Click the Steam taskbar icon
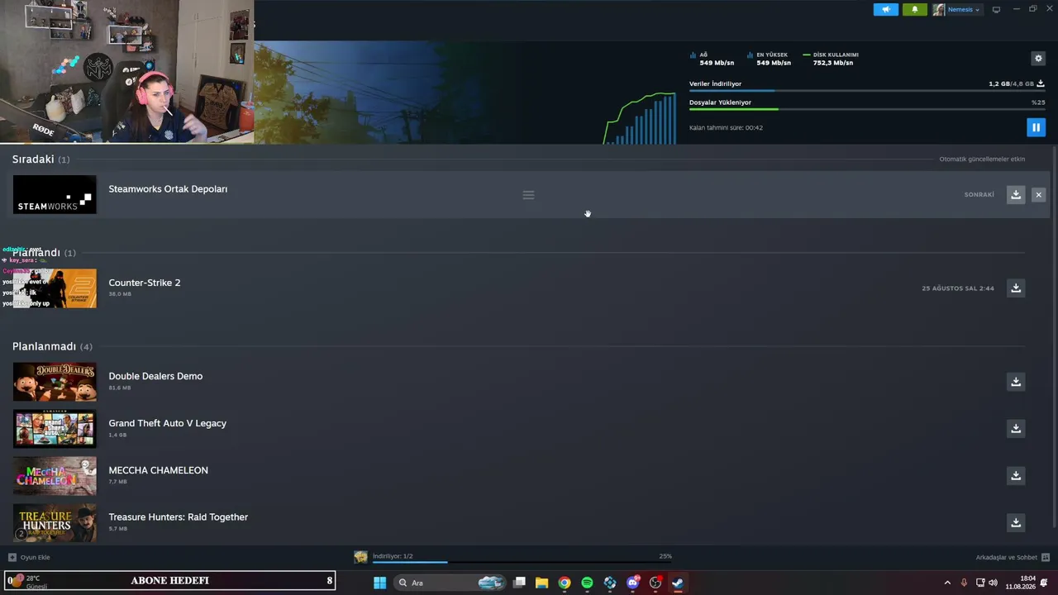This screenshot has width=1058, height=595. pos(678,583)
